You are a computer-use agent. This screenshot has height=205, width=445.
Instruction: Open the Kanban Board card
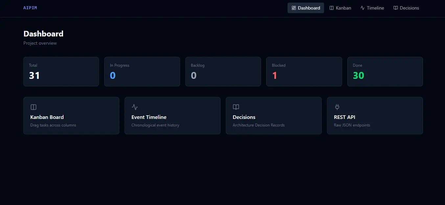click(71, 116)
